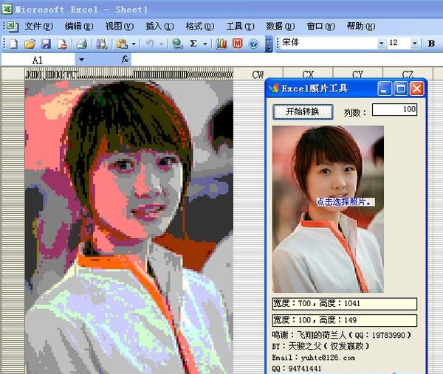The width and height of the screenshot is (443, 374).
Task: Click the Excel workbook icon beside the File menu
Action: click(x=12, y=27)
